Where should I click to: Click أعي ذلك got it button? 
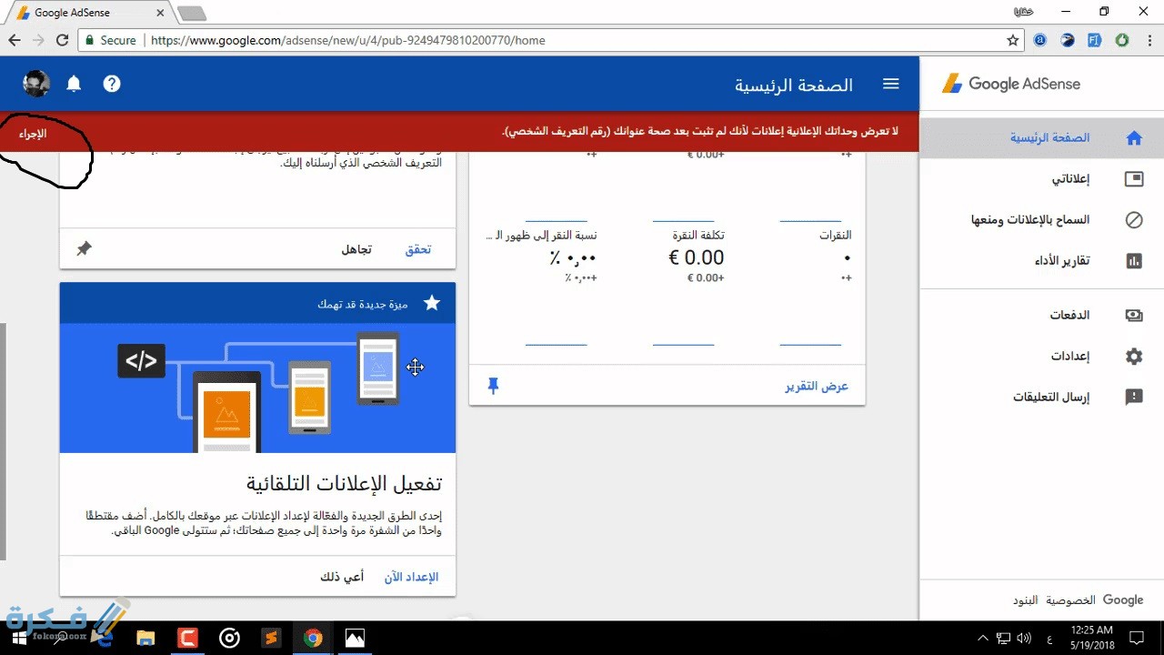tap(342, 577)
